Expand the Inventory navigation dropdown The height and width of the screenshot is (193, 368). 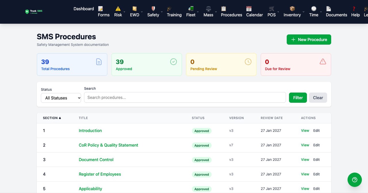click(x=303, y=12)
